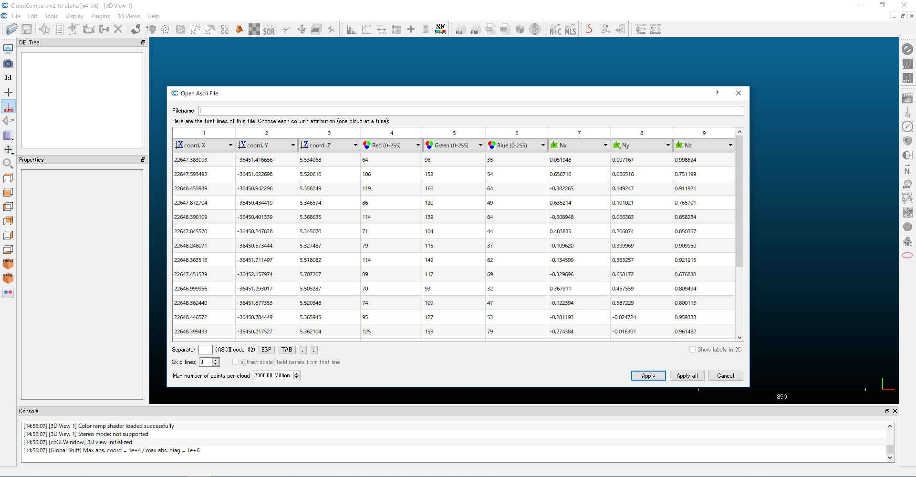Image resolution: width=916 pixels, height=477 pixels.
Task: Click the Max number of points stepper
Action: [x=297, y=375]
